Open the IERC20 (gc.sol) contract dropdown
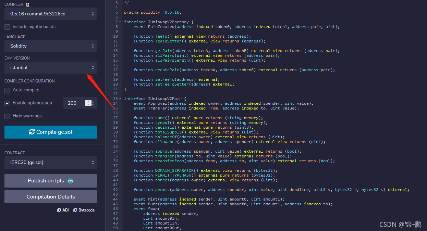427x231 pixels. [x=51, y=162]
